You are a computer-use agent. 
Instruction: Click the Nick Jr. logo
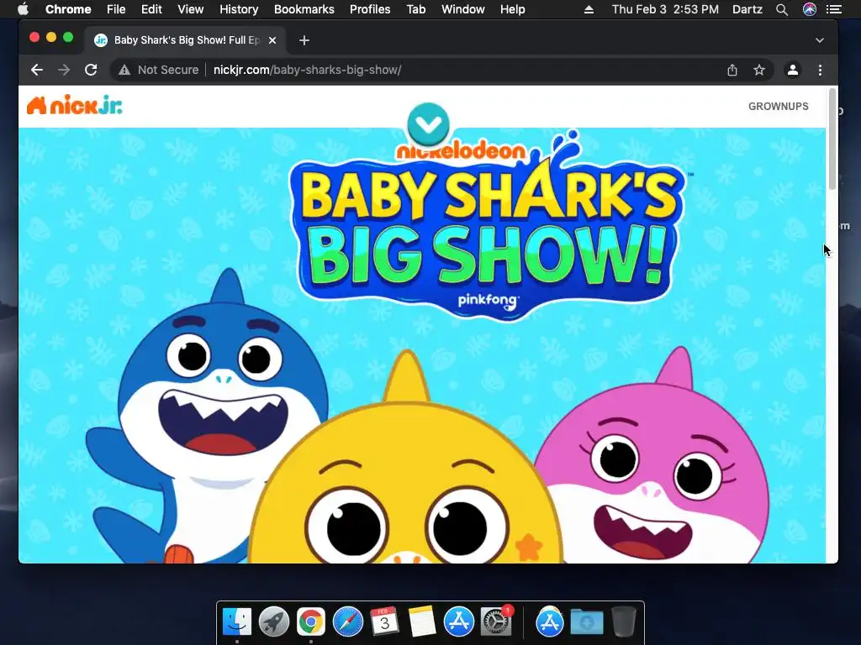(75, 105)
